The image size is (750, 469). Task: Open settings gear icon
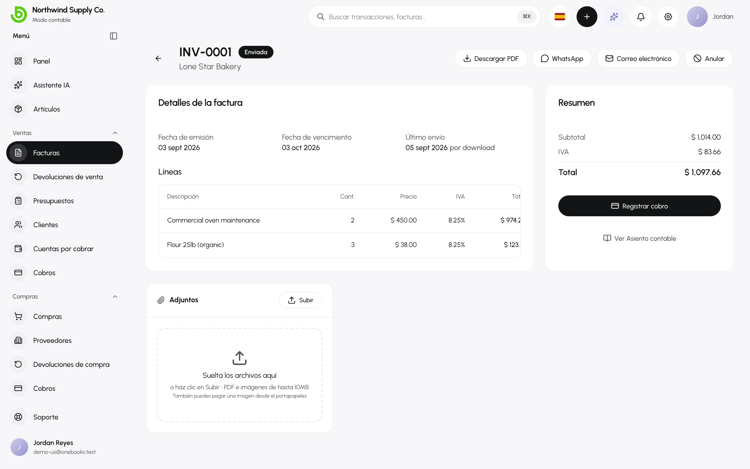pos(668,17)
